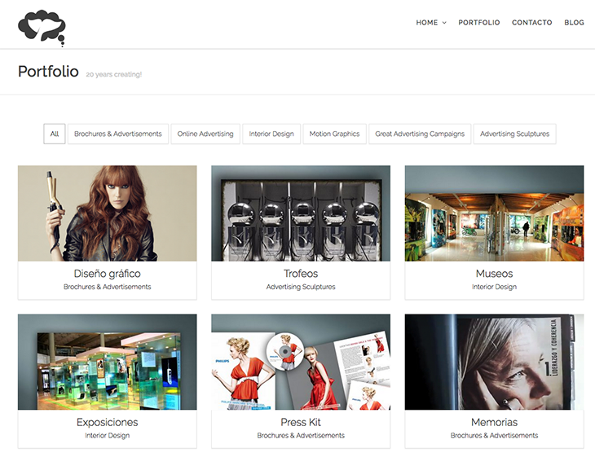Image resolution: width=595 pixels, height=457 pixels.
Task: Open the Memorias book cover image
Action: (x=494, y=362)
